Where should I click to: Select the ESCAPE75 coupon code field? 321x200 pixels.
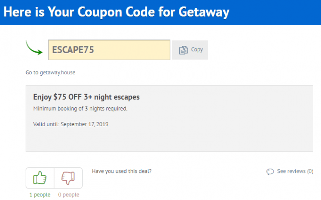tap(109, 50)
